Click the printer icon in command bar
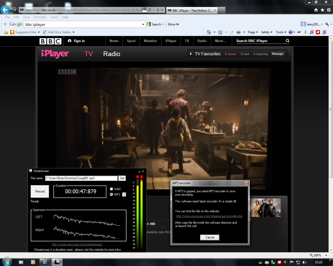Screen dimensions: 333x266 (238, 32)
